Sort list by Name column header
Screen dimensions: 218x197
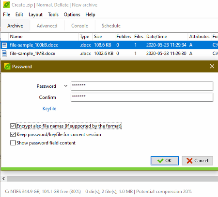coord(43,37)
